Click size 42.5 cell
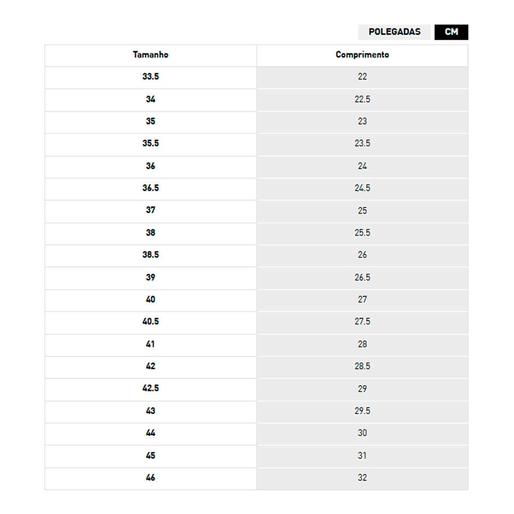 [x=150, y=388]
